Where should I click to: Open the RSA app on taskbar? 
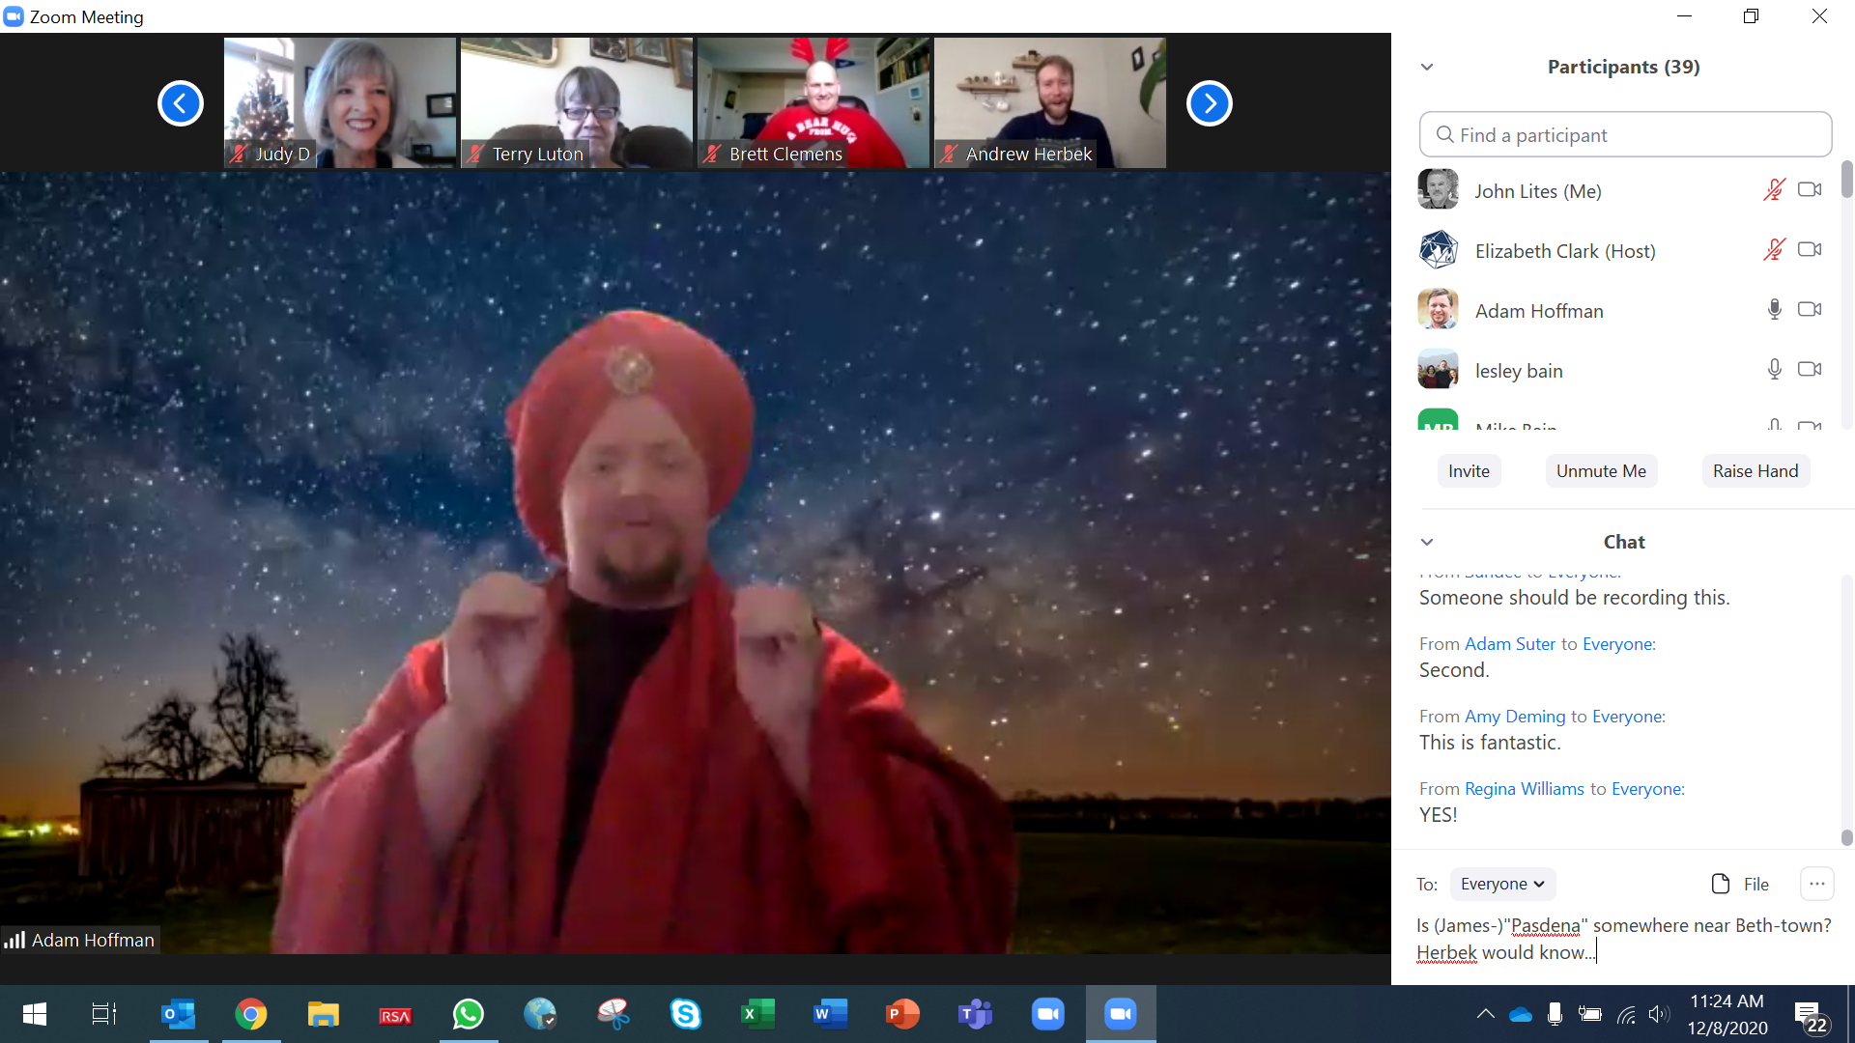click(396, 1014)
